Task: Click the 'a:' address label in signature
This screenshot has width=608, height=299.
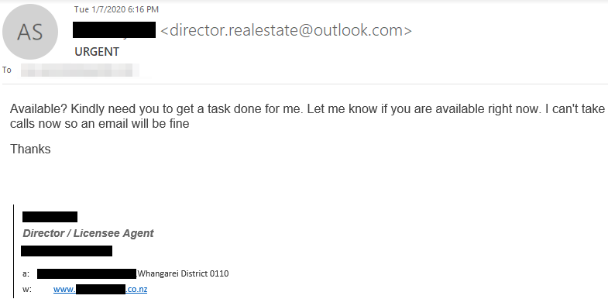Action: [26, 273]
